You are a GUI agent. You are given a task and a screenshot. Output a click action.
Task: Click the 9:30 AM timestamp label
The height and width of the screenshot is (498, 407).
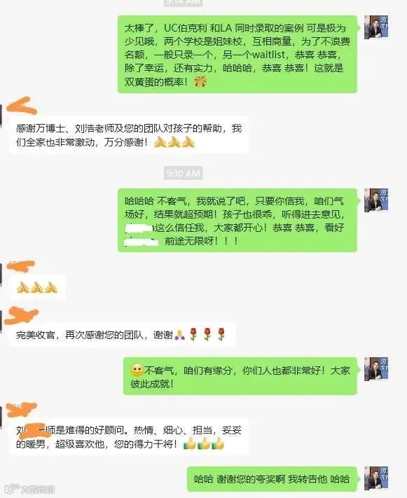[x=184, y=173]
